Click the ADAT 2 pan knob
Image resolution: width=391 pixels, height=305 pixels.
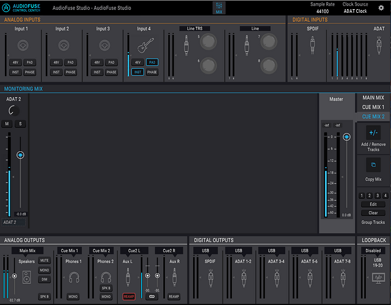(x=13, y=110)
